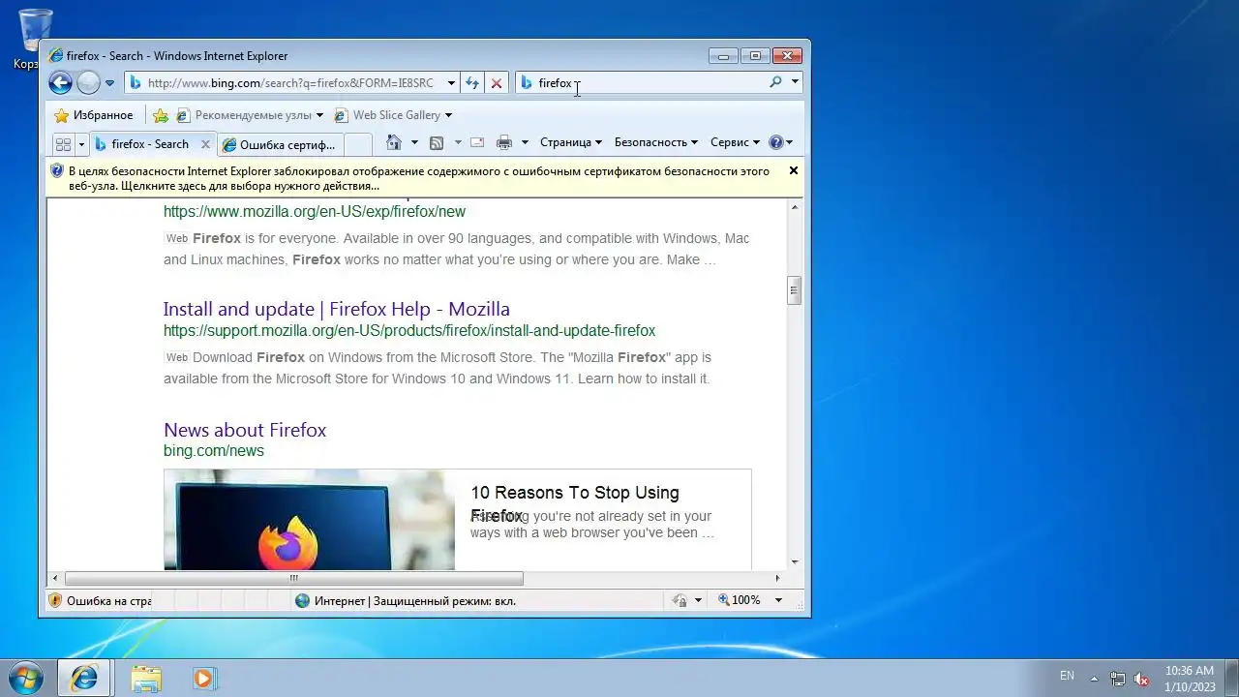Viewport: 1239px width, 697px height.
Task: Open Windows Explorer from taskbar
Action: (146, 679)
